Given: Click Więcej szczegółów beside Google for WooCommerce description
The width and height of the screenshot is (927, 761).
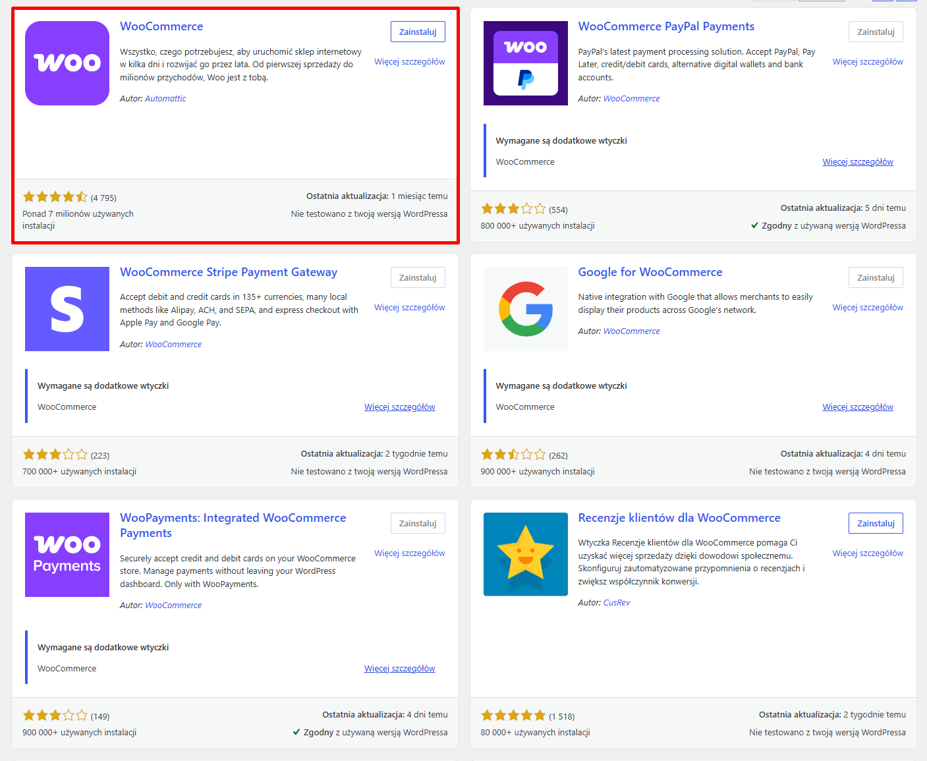Looking at the screenshot, I should [868, 307].
